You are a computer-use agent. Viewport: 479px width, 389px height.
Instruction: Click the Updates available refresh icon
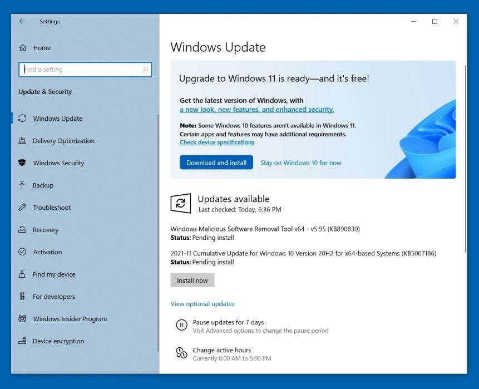(181, 203)
